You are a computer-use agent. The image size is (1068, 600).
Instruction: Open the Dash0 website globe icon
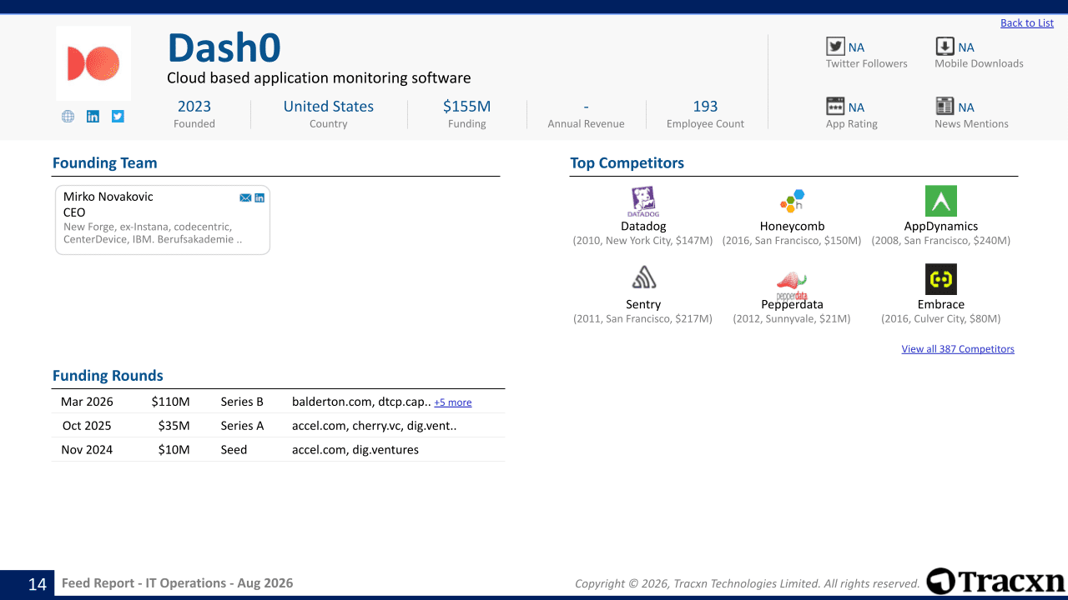pos(68,117)
